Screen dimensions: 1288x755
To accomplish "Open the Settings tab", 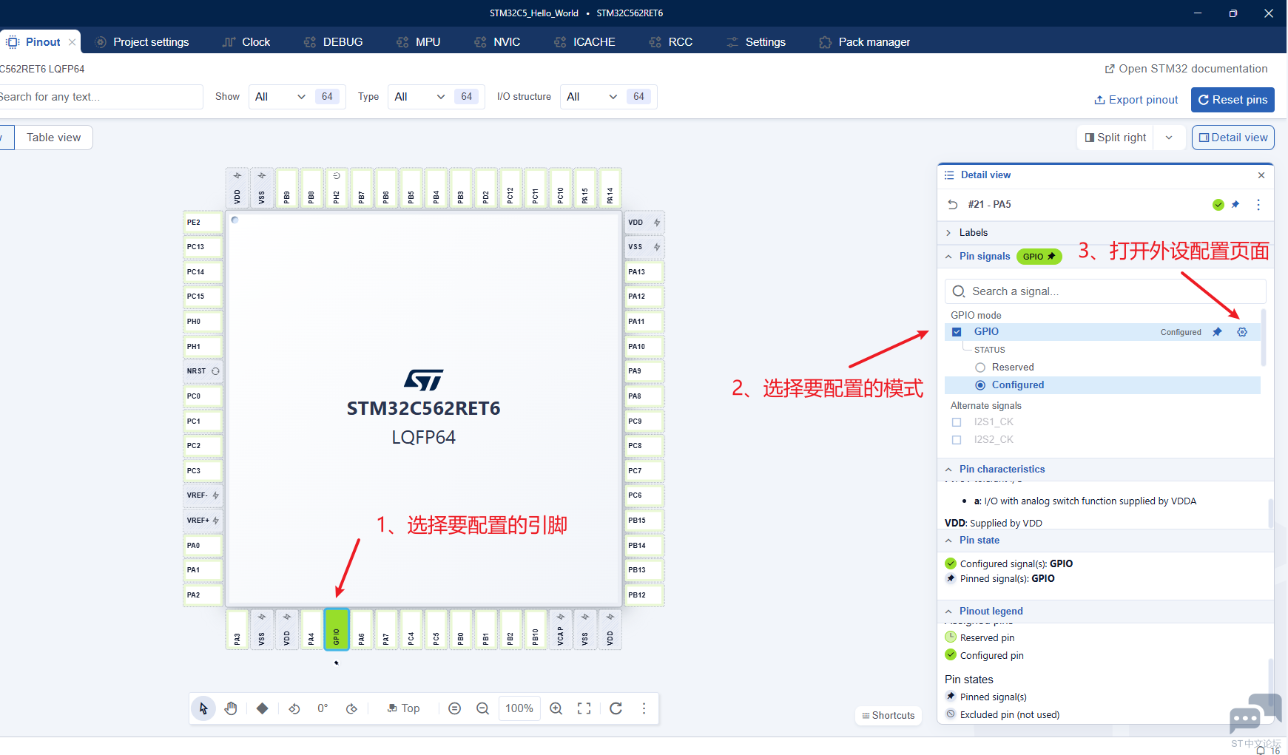I will [756, 42].
